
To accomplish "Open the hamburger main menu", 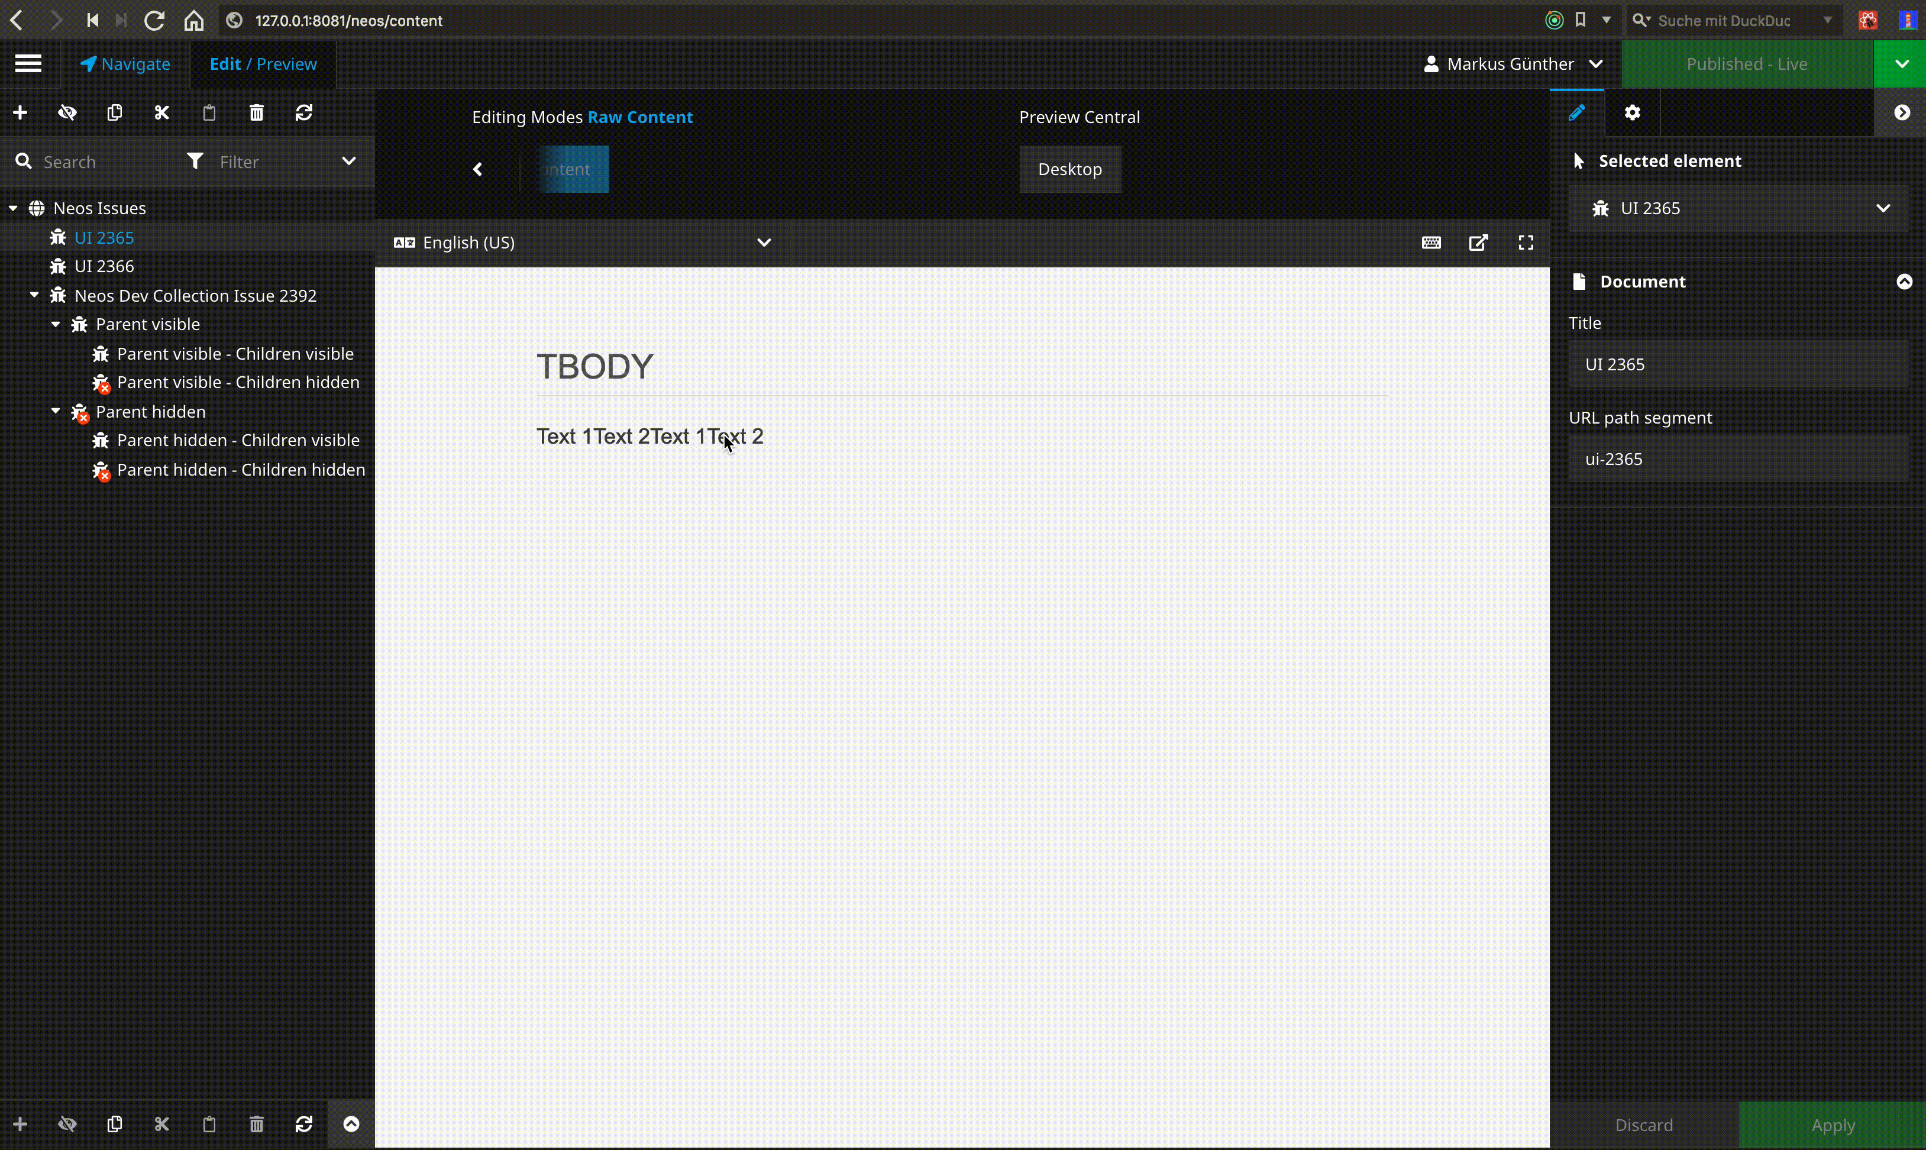I will tap(28, 63).
